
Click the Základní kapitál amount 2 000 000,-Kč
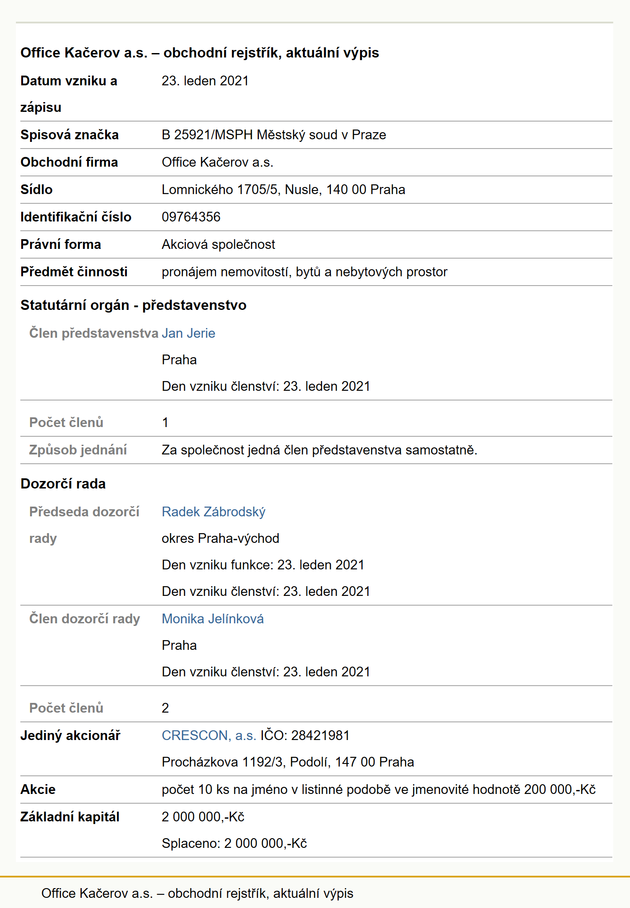[x=203, y=817]
